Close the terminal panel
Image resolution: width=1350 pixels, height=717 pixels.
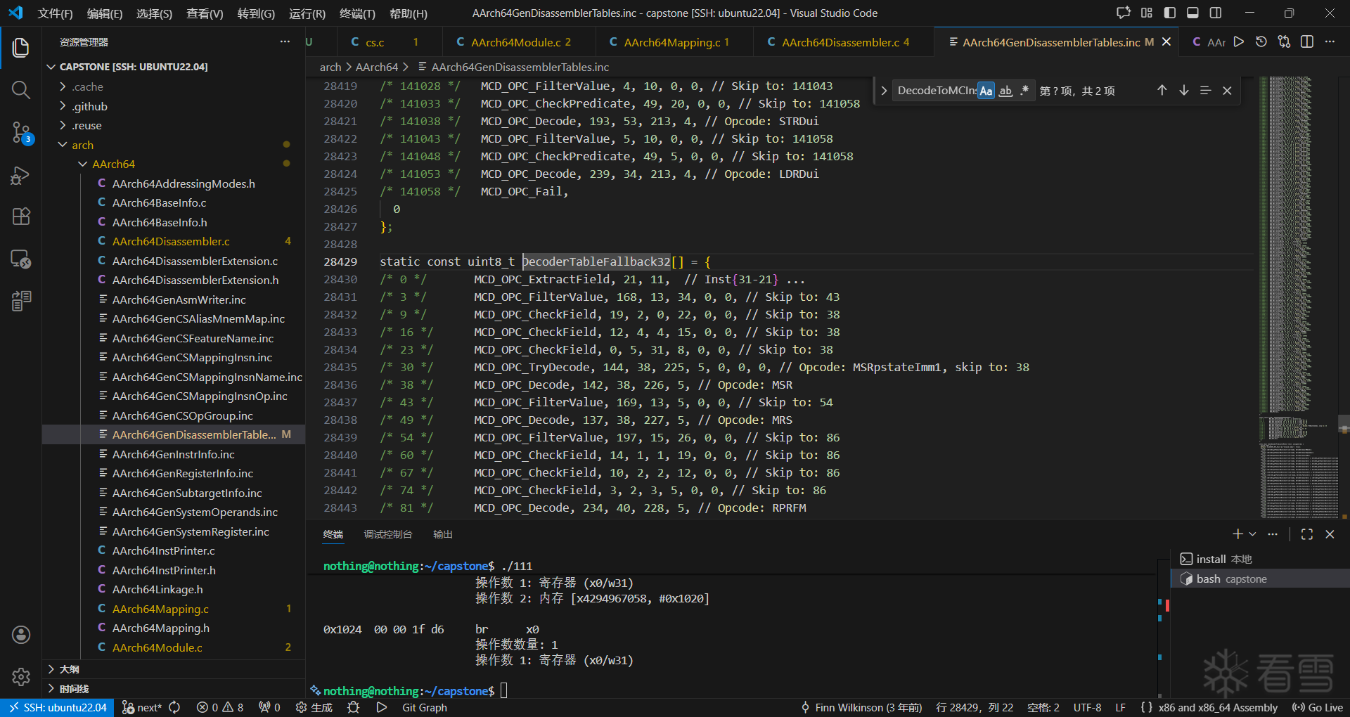coord(1330,534)
